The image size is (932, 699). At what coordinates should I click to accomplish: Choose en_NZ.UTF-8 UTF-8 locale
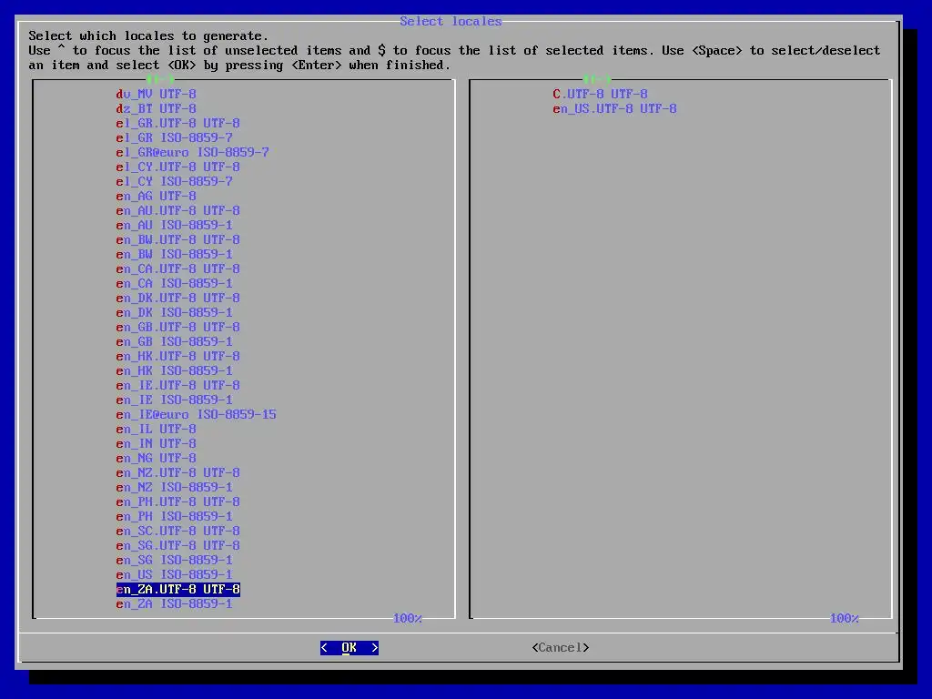click(178, 472)
